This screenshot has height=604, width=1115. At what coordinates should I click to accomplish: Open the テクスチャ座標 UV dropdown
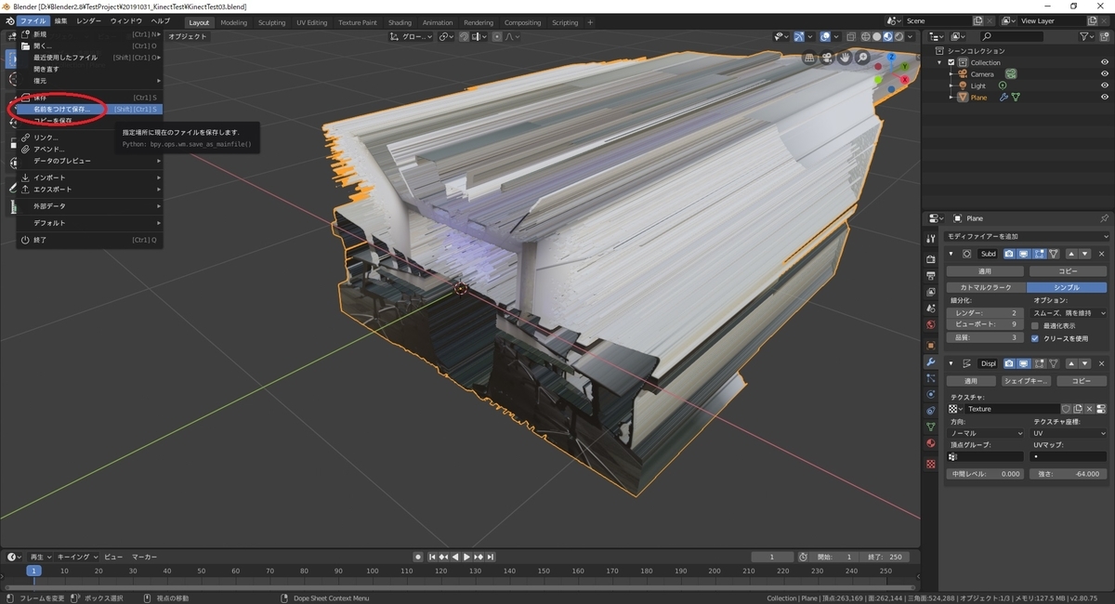click(1069, 433)
